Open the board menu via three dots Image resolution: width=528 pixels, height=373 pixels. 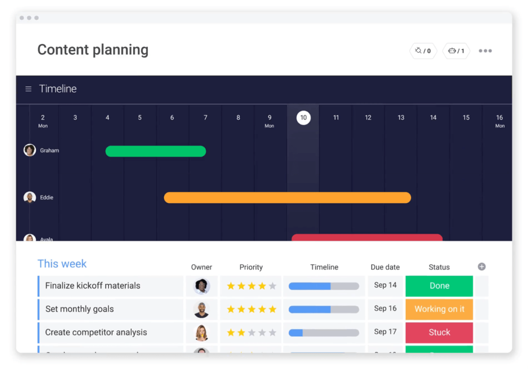point(485,51)
